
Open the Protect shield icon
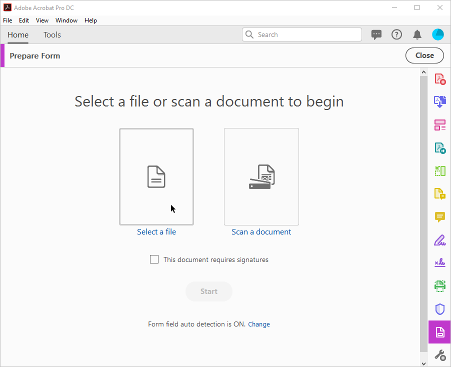(x=440, y=309)
